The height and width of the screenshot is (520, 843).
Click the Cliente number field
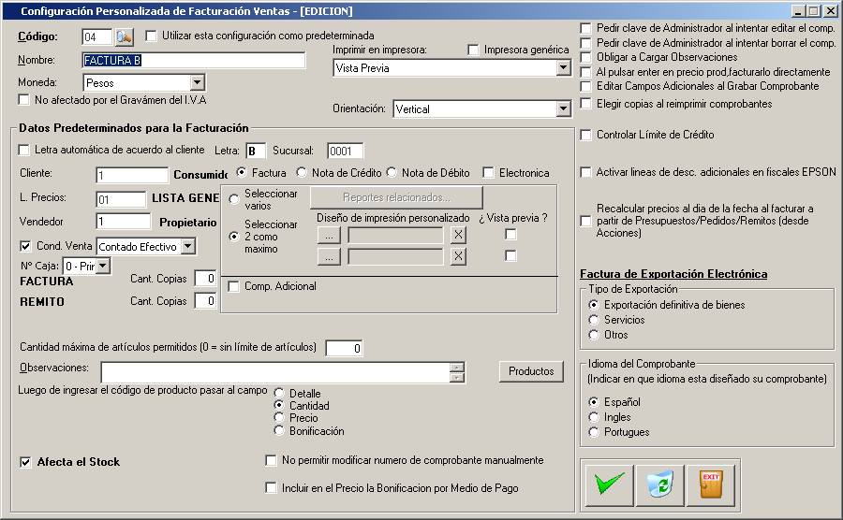pyautogui.click(x=132, y=175)
